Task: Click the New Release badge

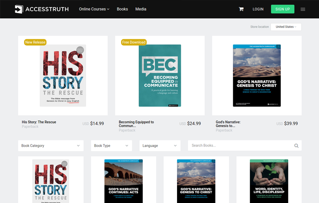Action: 35,42
